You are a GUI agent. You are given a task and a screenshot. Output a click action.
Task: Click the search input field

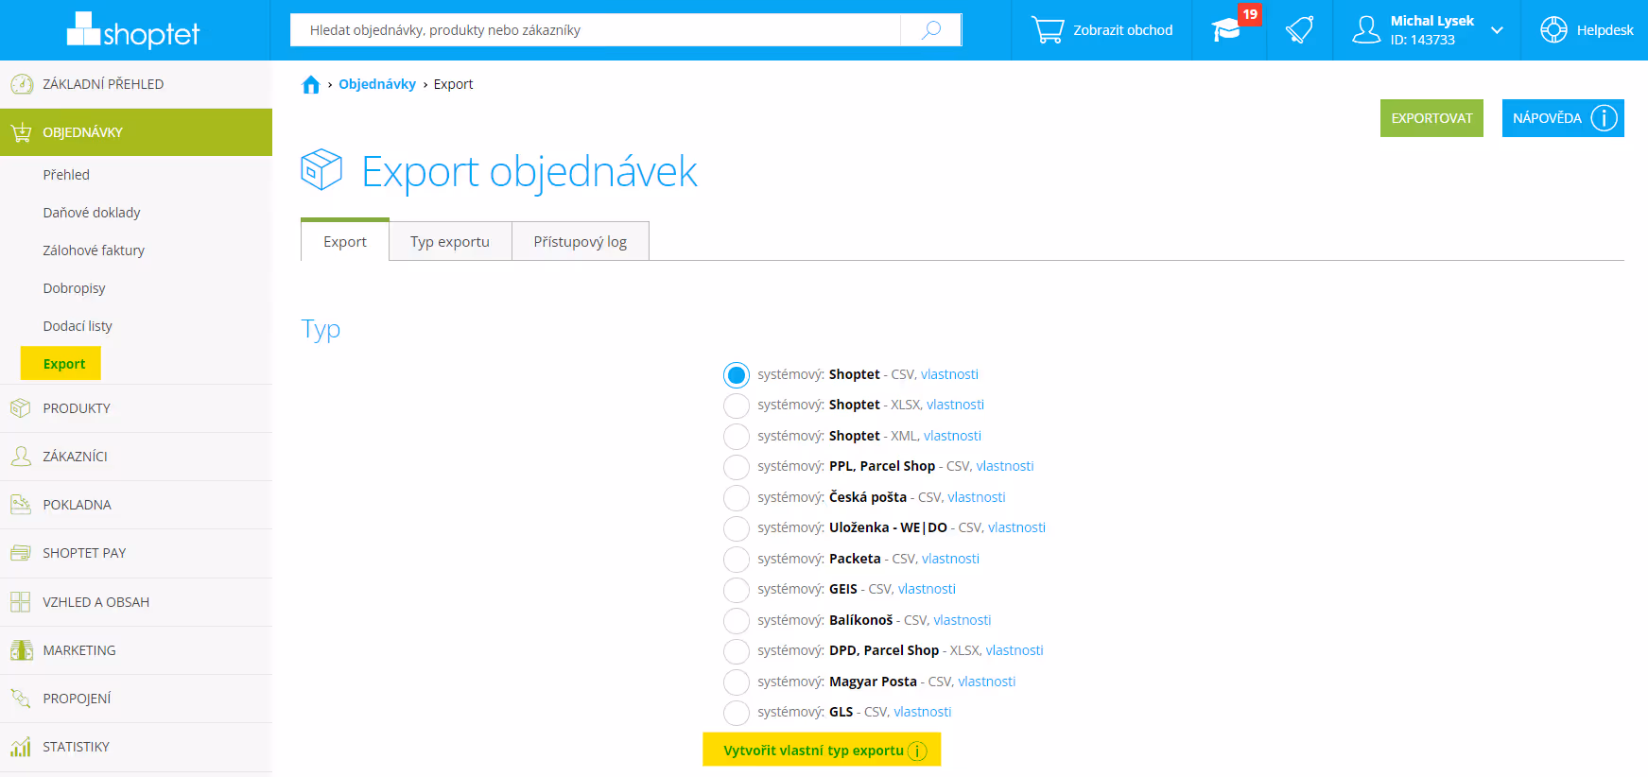596,29
